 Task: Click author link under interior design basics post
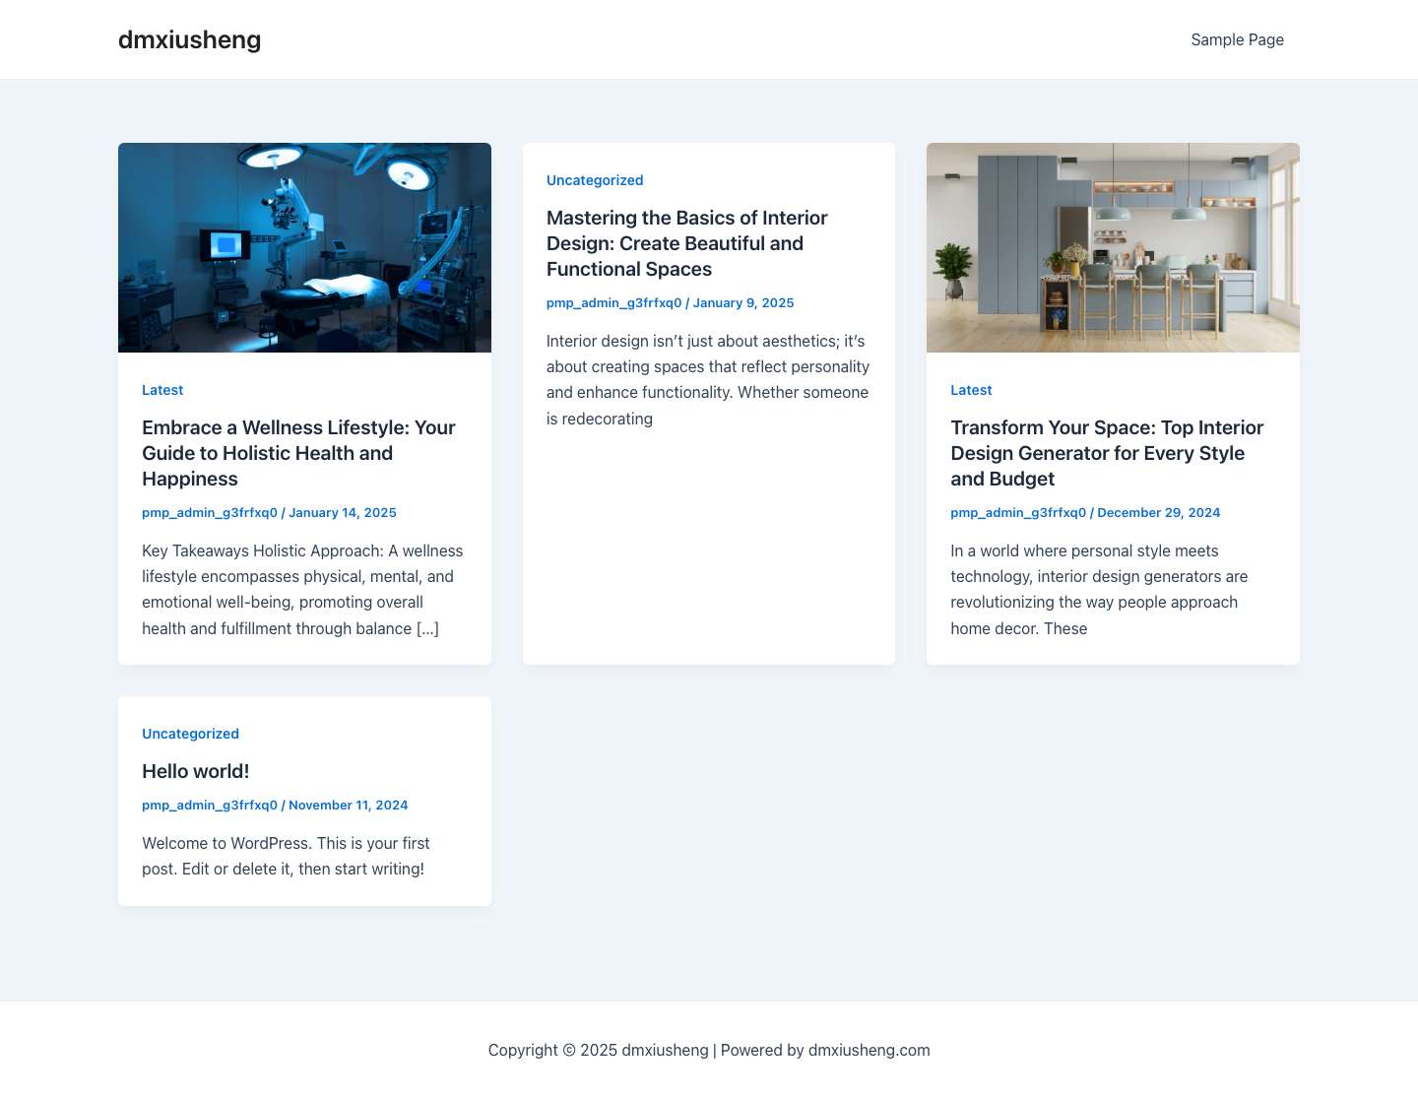click(x=613, y=302)
